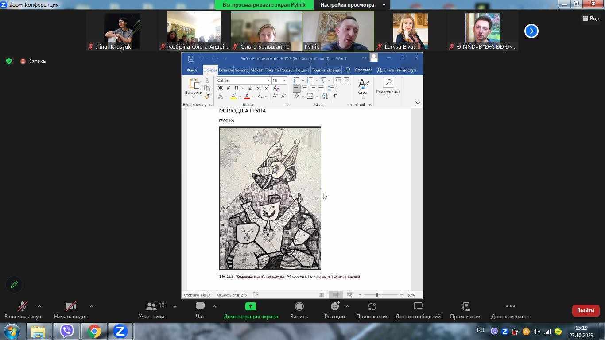Select the Format Painter brush icon
This screenshot has height=340, width=605.
point(207,96)
